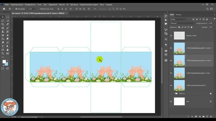
Task: Open the Просмотр menu
Action: coord(74,4)
